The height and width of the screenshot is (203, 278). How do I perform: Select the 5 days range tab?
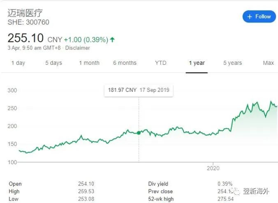(x=53, y=63)
